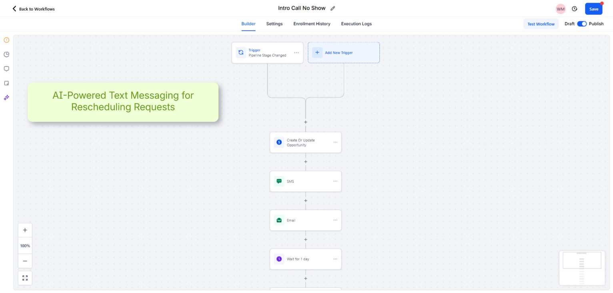
Task: Click the pencil icon to rename workflow
Action: point(333,8)
